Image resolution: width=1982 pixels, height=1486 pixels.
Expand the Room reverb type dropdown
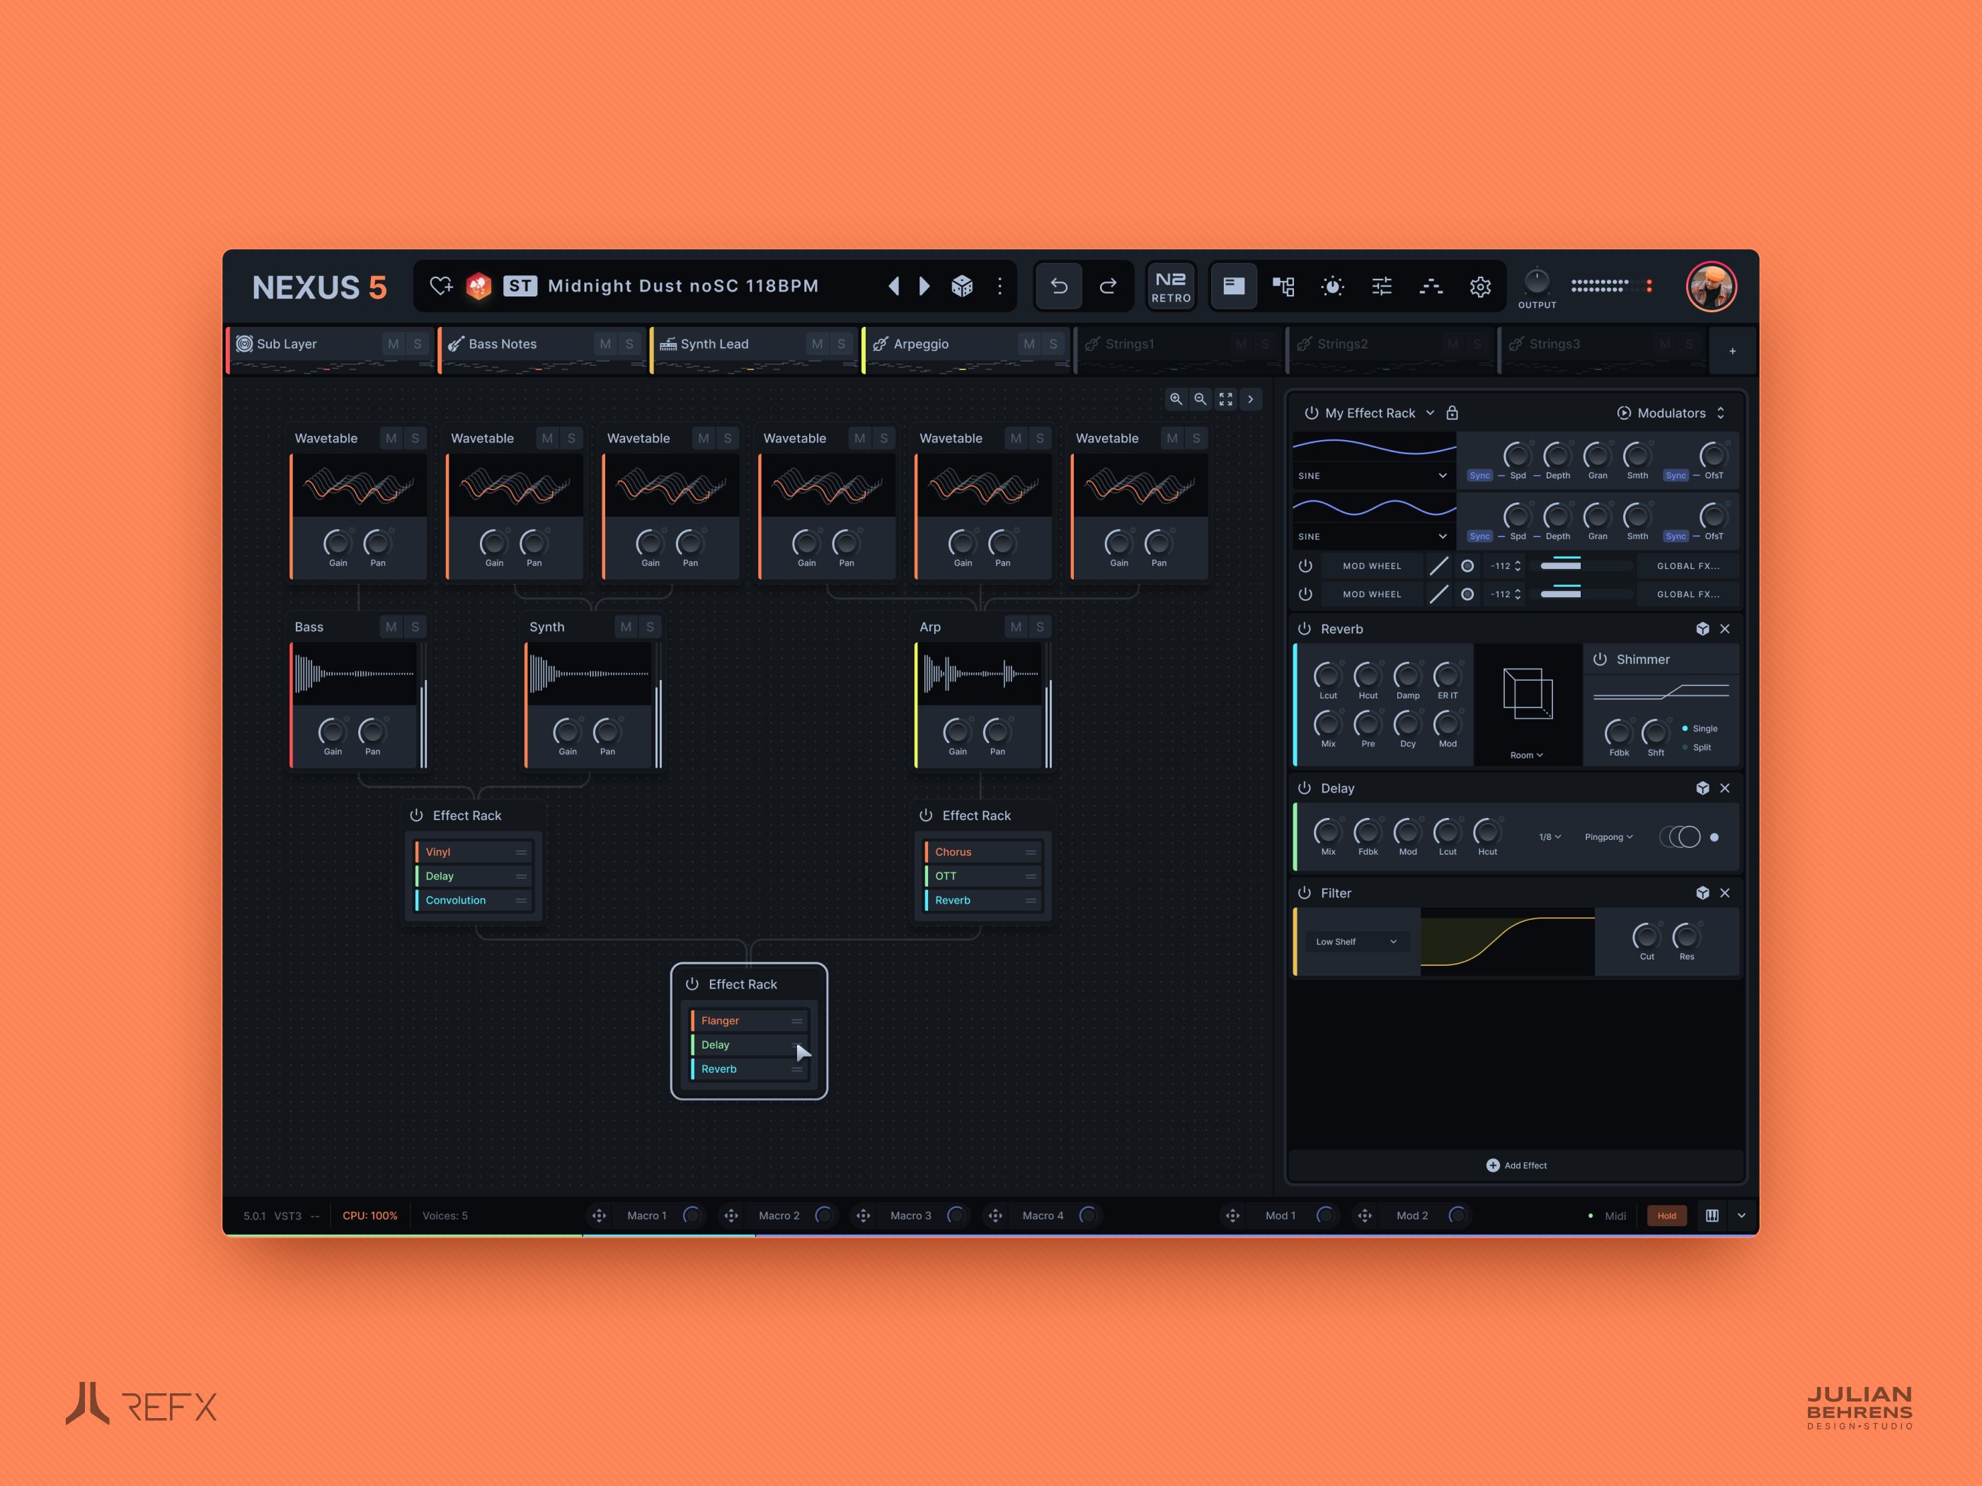click(x=1526, y=755)
